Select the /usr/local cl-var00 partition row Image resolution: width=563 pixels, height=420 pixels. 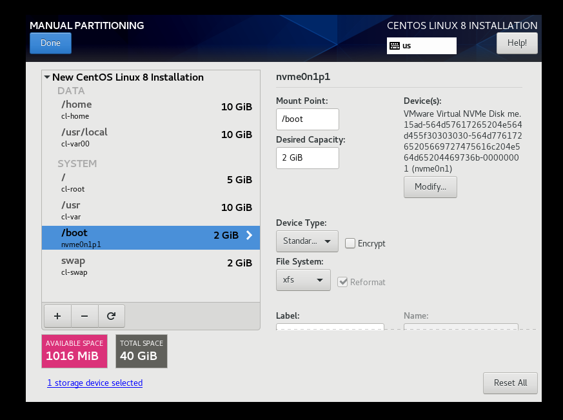[151, 137]
